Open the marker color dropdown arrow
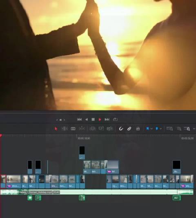Screen dimensions: 196x218 coord(161,129)
